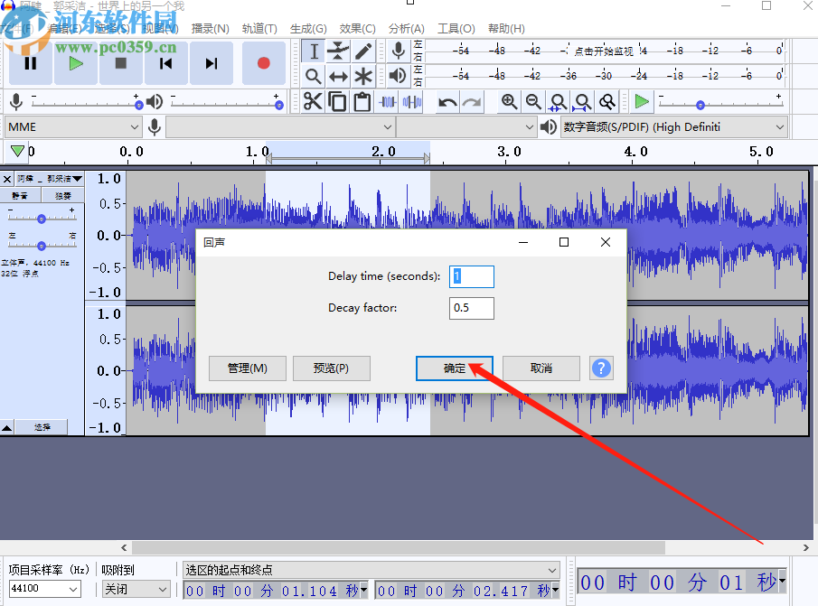Open the 分析(A) menu

[406, 29]
